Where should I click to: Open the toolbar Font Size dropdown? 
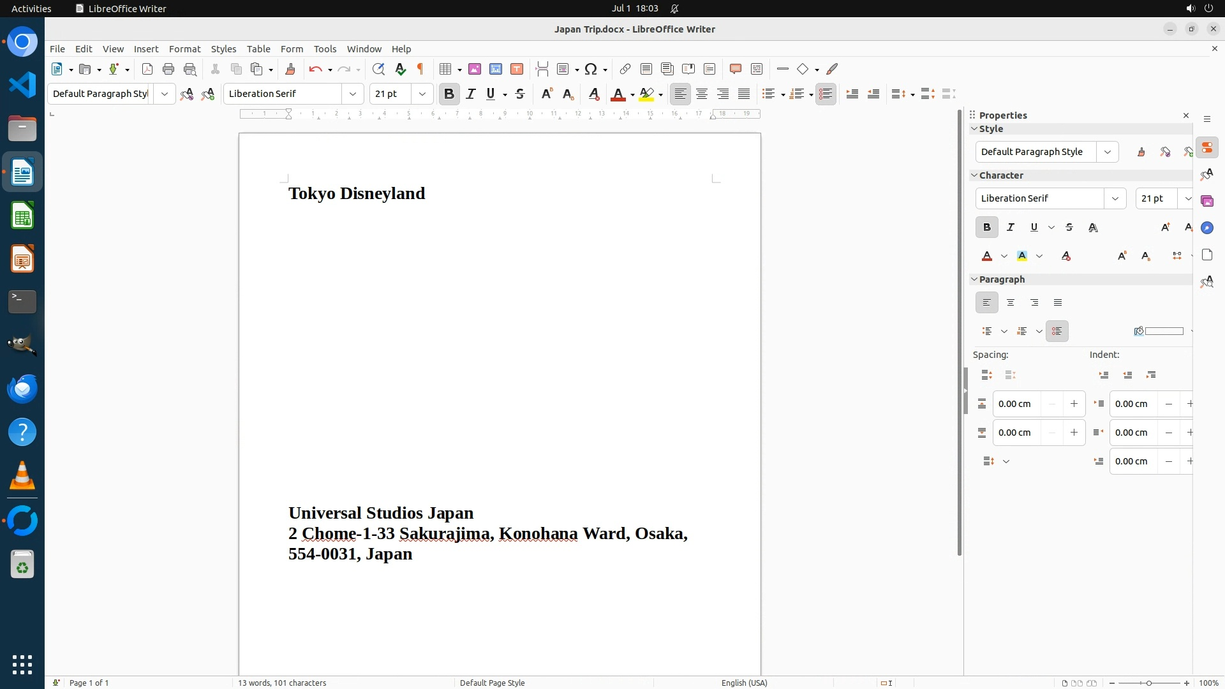[x=422, y=94]
